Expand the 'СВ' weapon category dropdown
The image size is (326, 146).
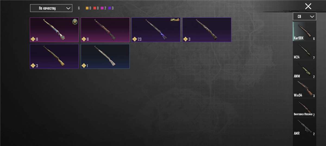click(305, 16)
